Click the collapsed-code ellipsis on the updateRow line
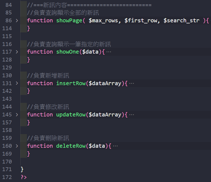The height and width of the screenshot is (182, 211). tap(132, 115)
